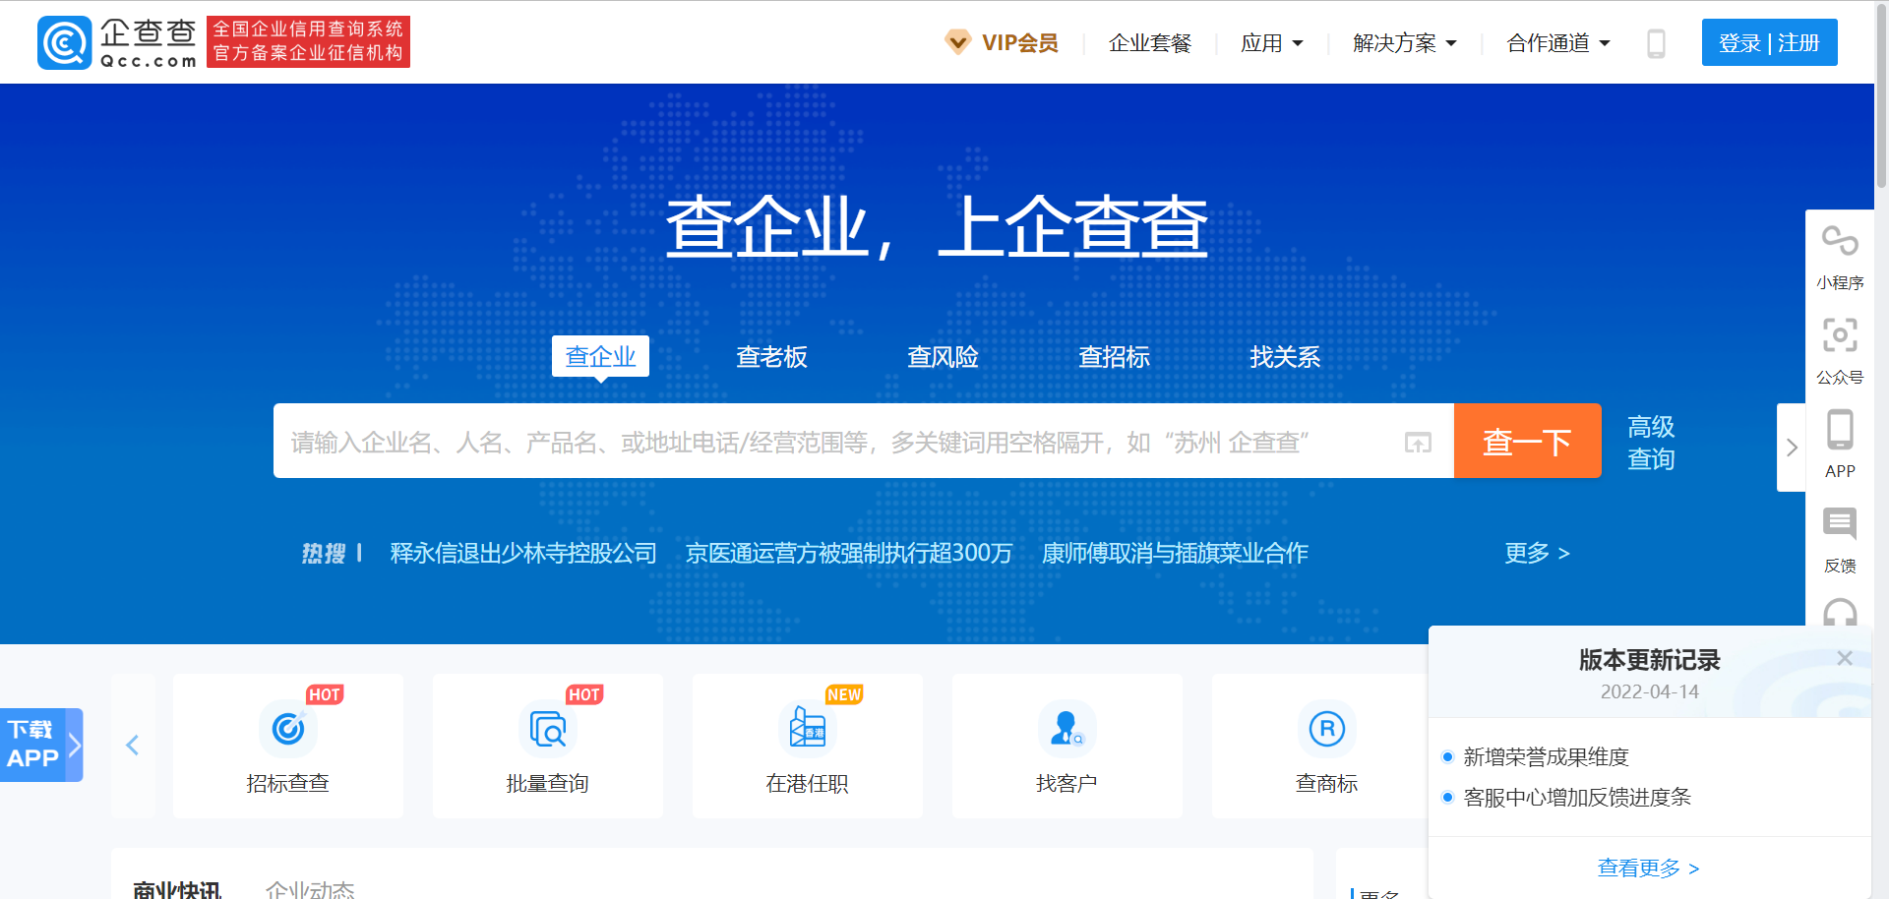Image resolution: width=1889 pixels, height=899 pixels.
Task: Open the 小程序 sidebar icon
Action: (x=1840, y=241)
